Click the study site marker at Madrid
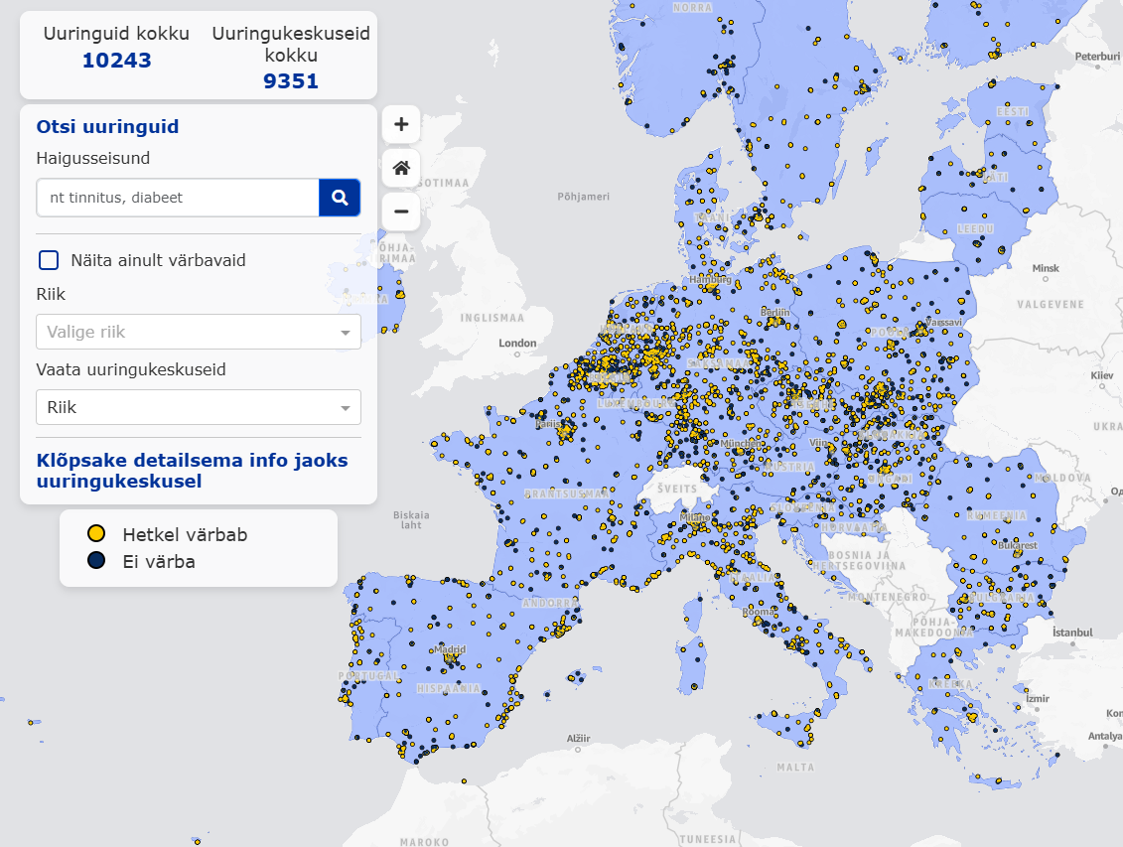This screenshot has width=1123, height=847. click(450, 657)
